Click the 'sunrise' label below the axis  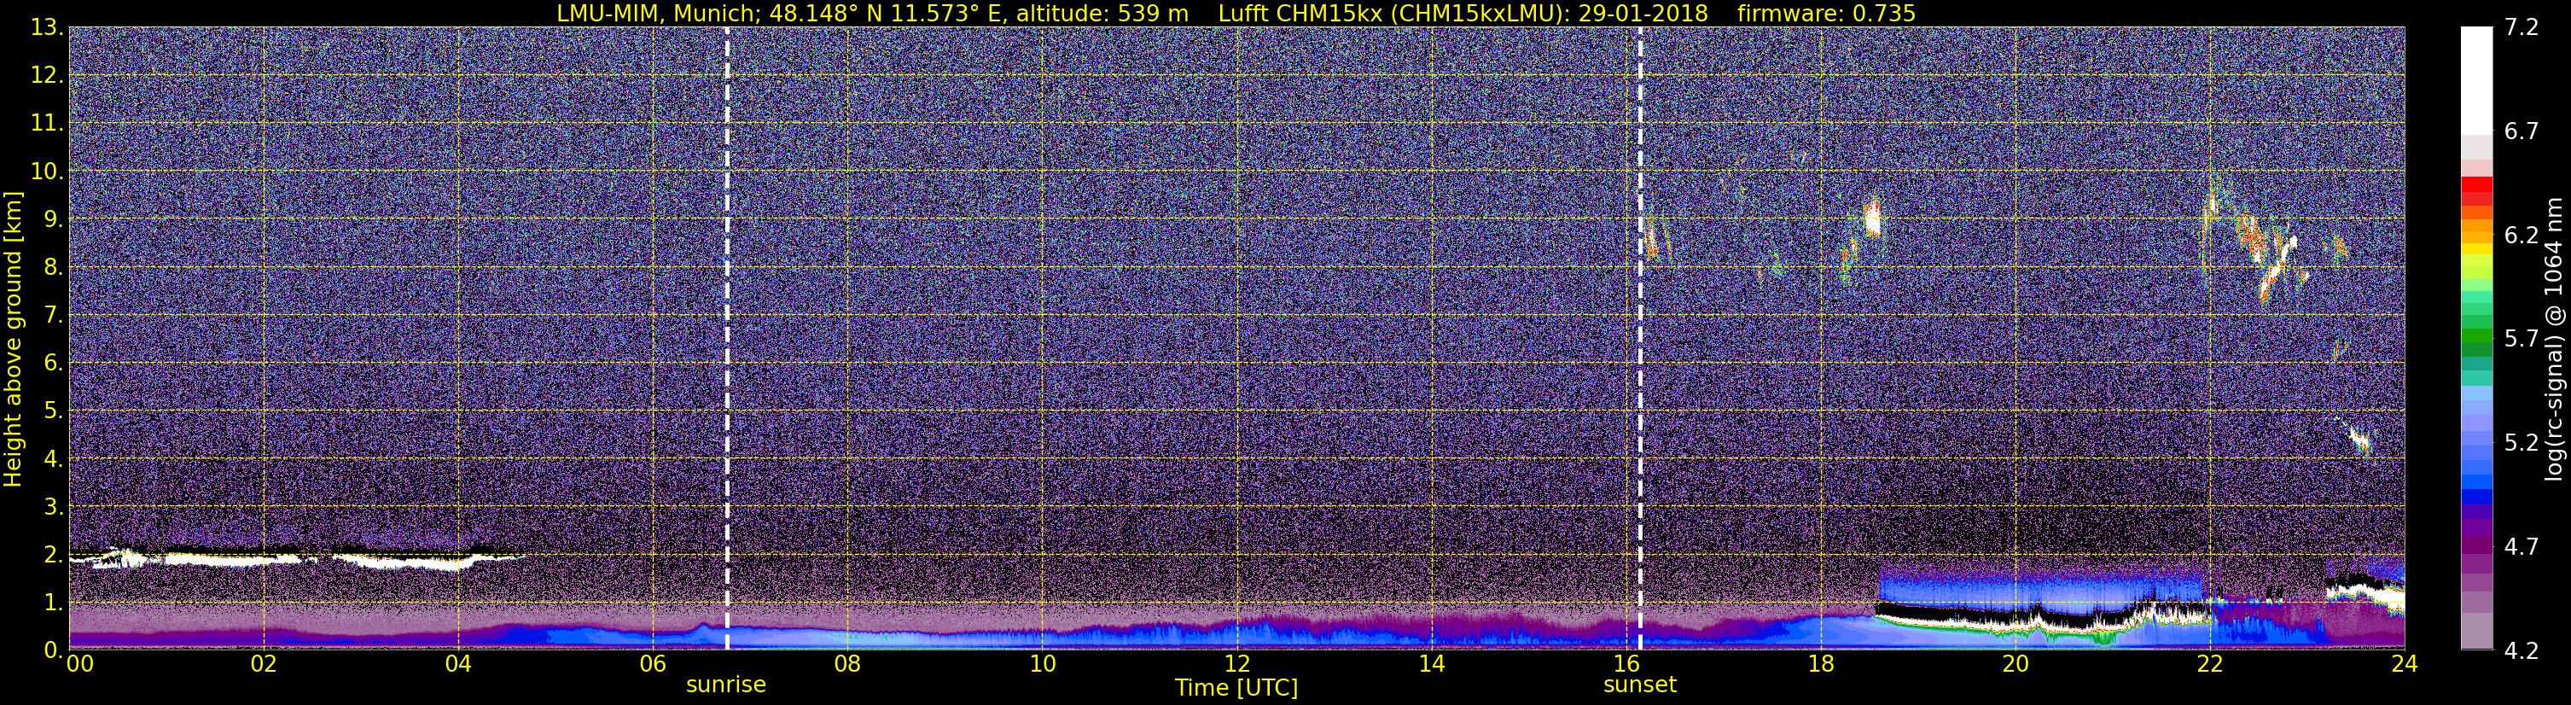[x=725, y=685]
